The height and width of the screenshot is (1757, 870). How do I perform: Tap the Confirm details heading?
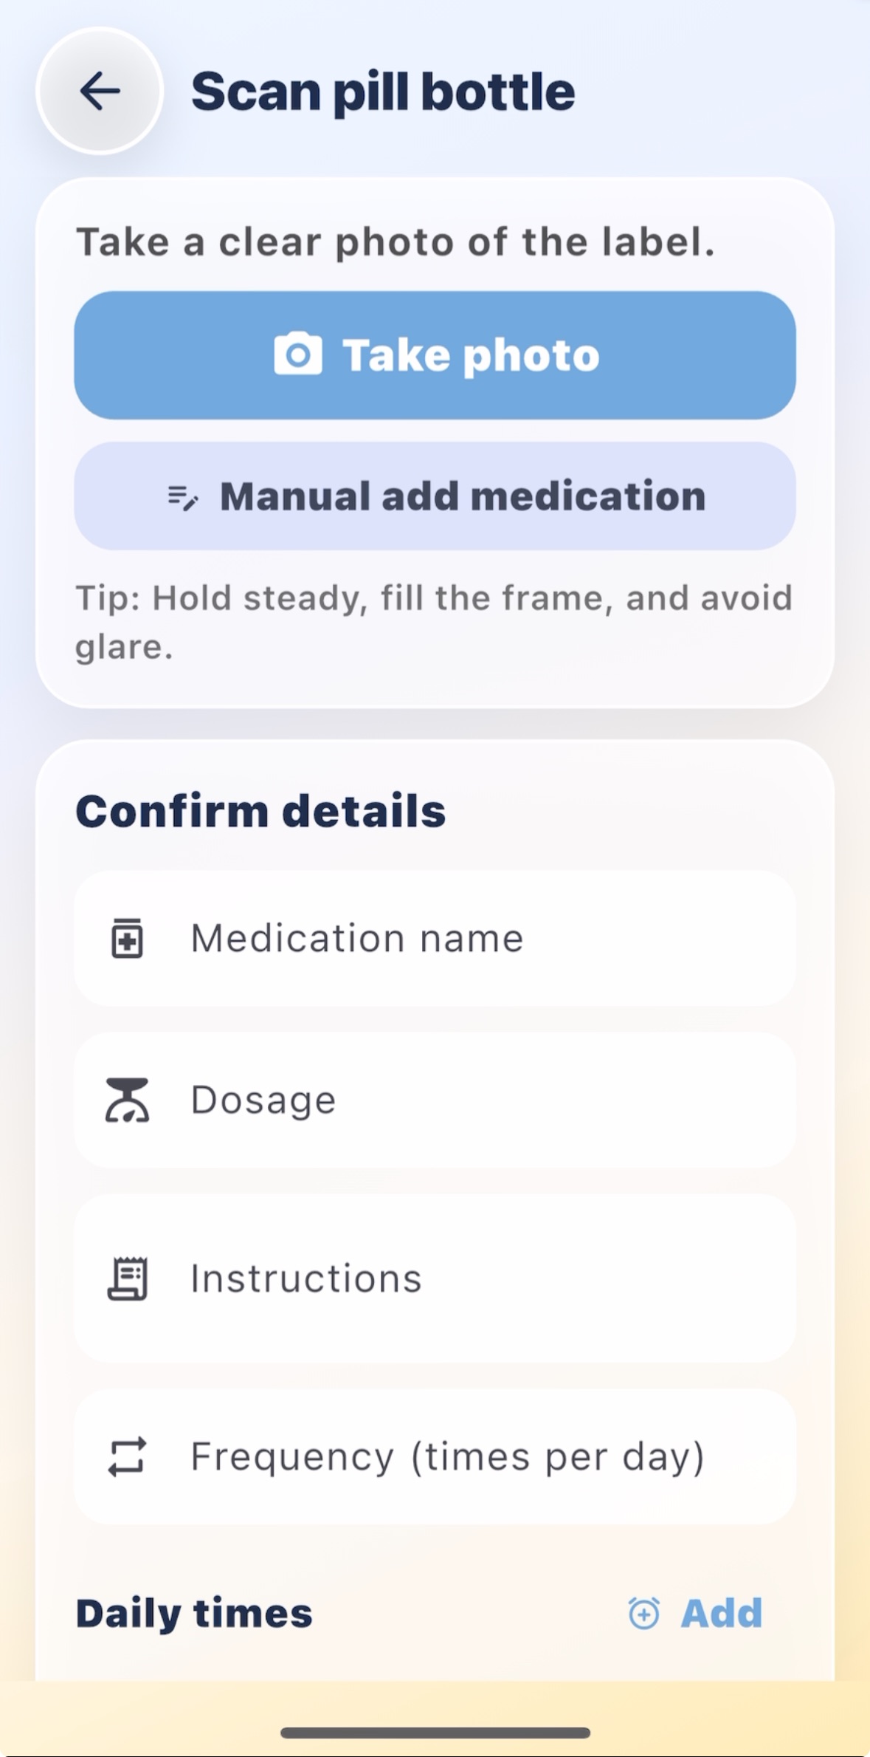click(260, 811)
